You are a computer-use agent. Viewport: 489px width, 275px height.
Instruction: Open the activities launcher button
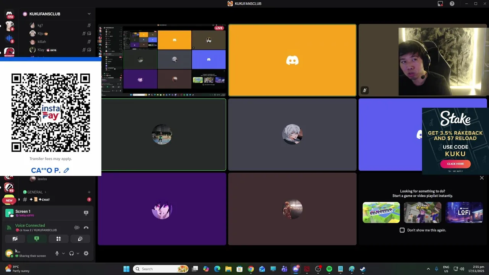58,239
